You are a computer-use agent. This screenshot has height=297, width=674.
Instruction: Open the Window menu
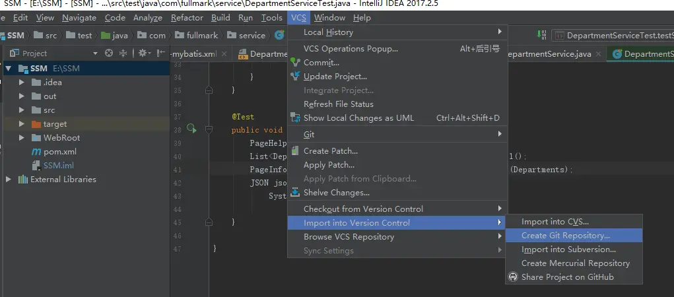pos(329,18)
